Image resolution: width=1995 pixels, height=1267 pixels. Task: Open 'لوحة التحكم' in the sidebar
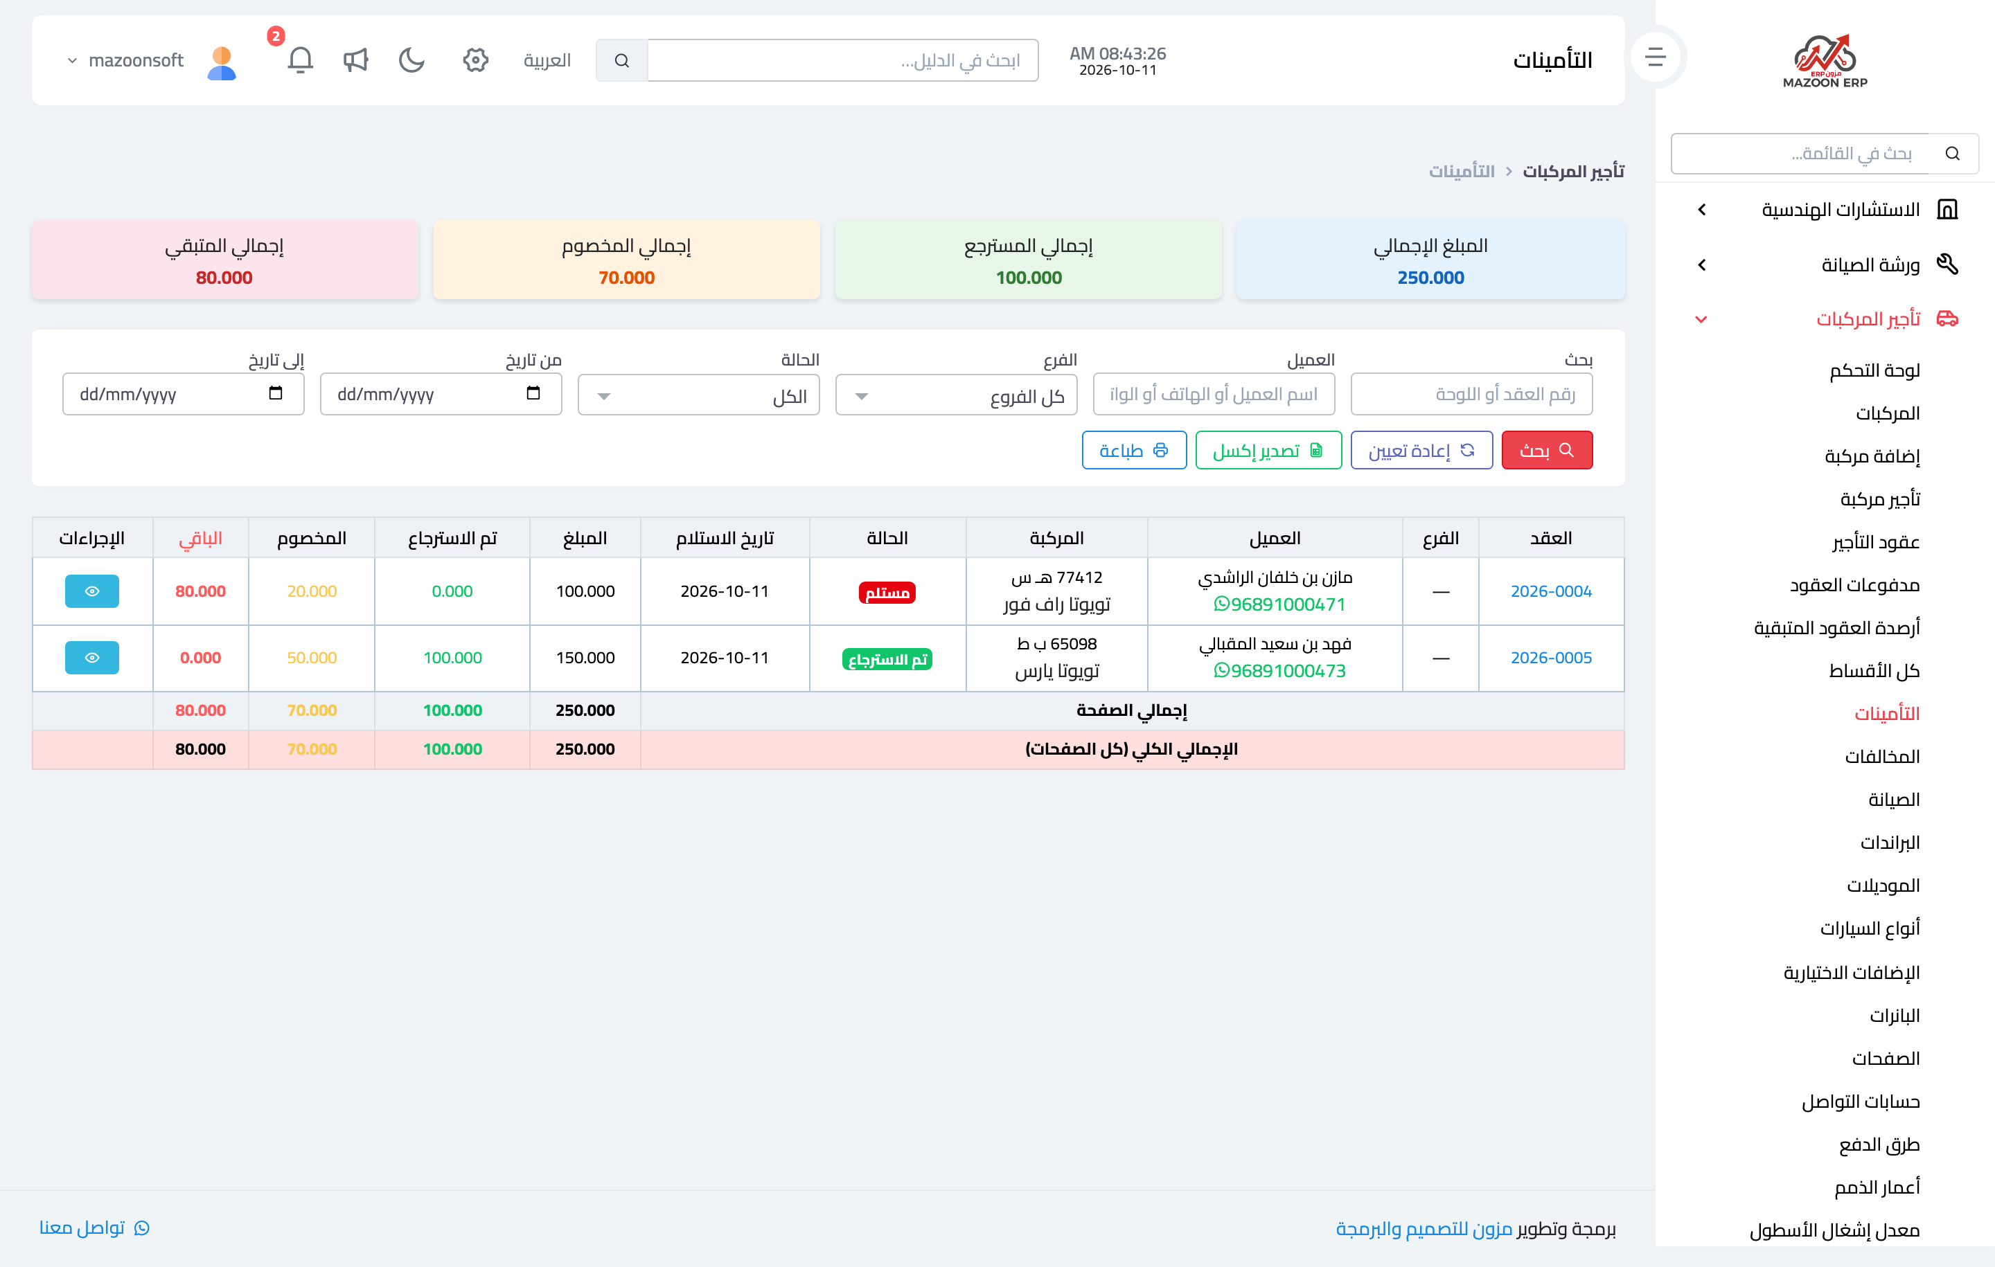(1874, 370)
